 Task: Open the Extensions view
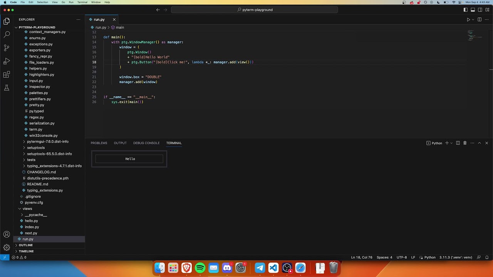7,74
